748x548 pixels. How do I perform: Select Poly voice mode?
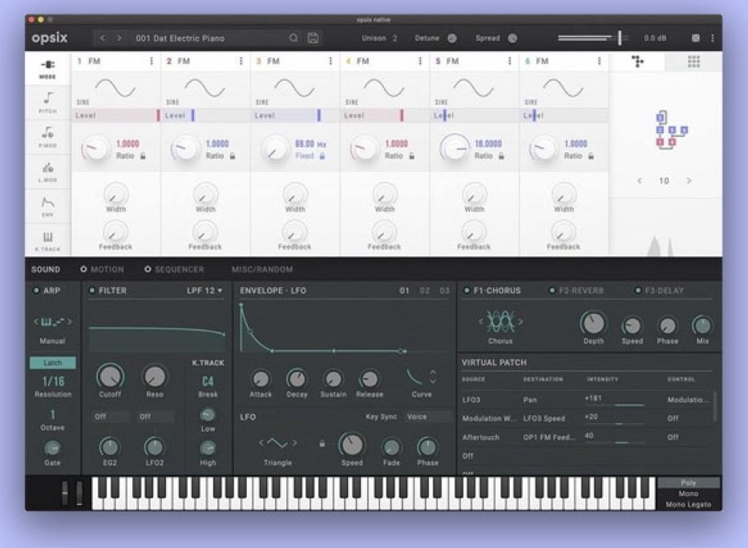click(x=689, y=483)
